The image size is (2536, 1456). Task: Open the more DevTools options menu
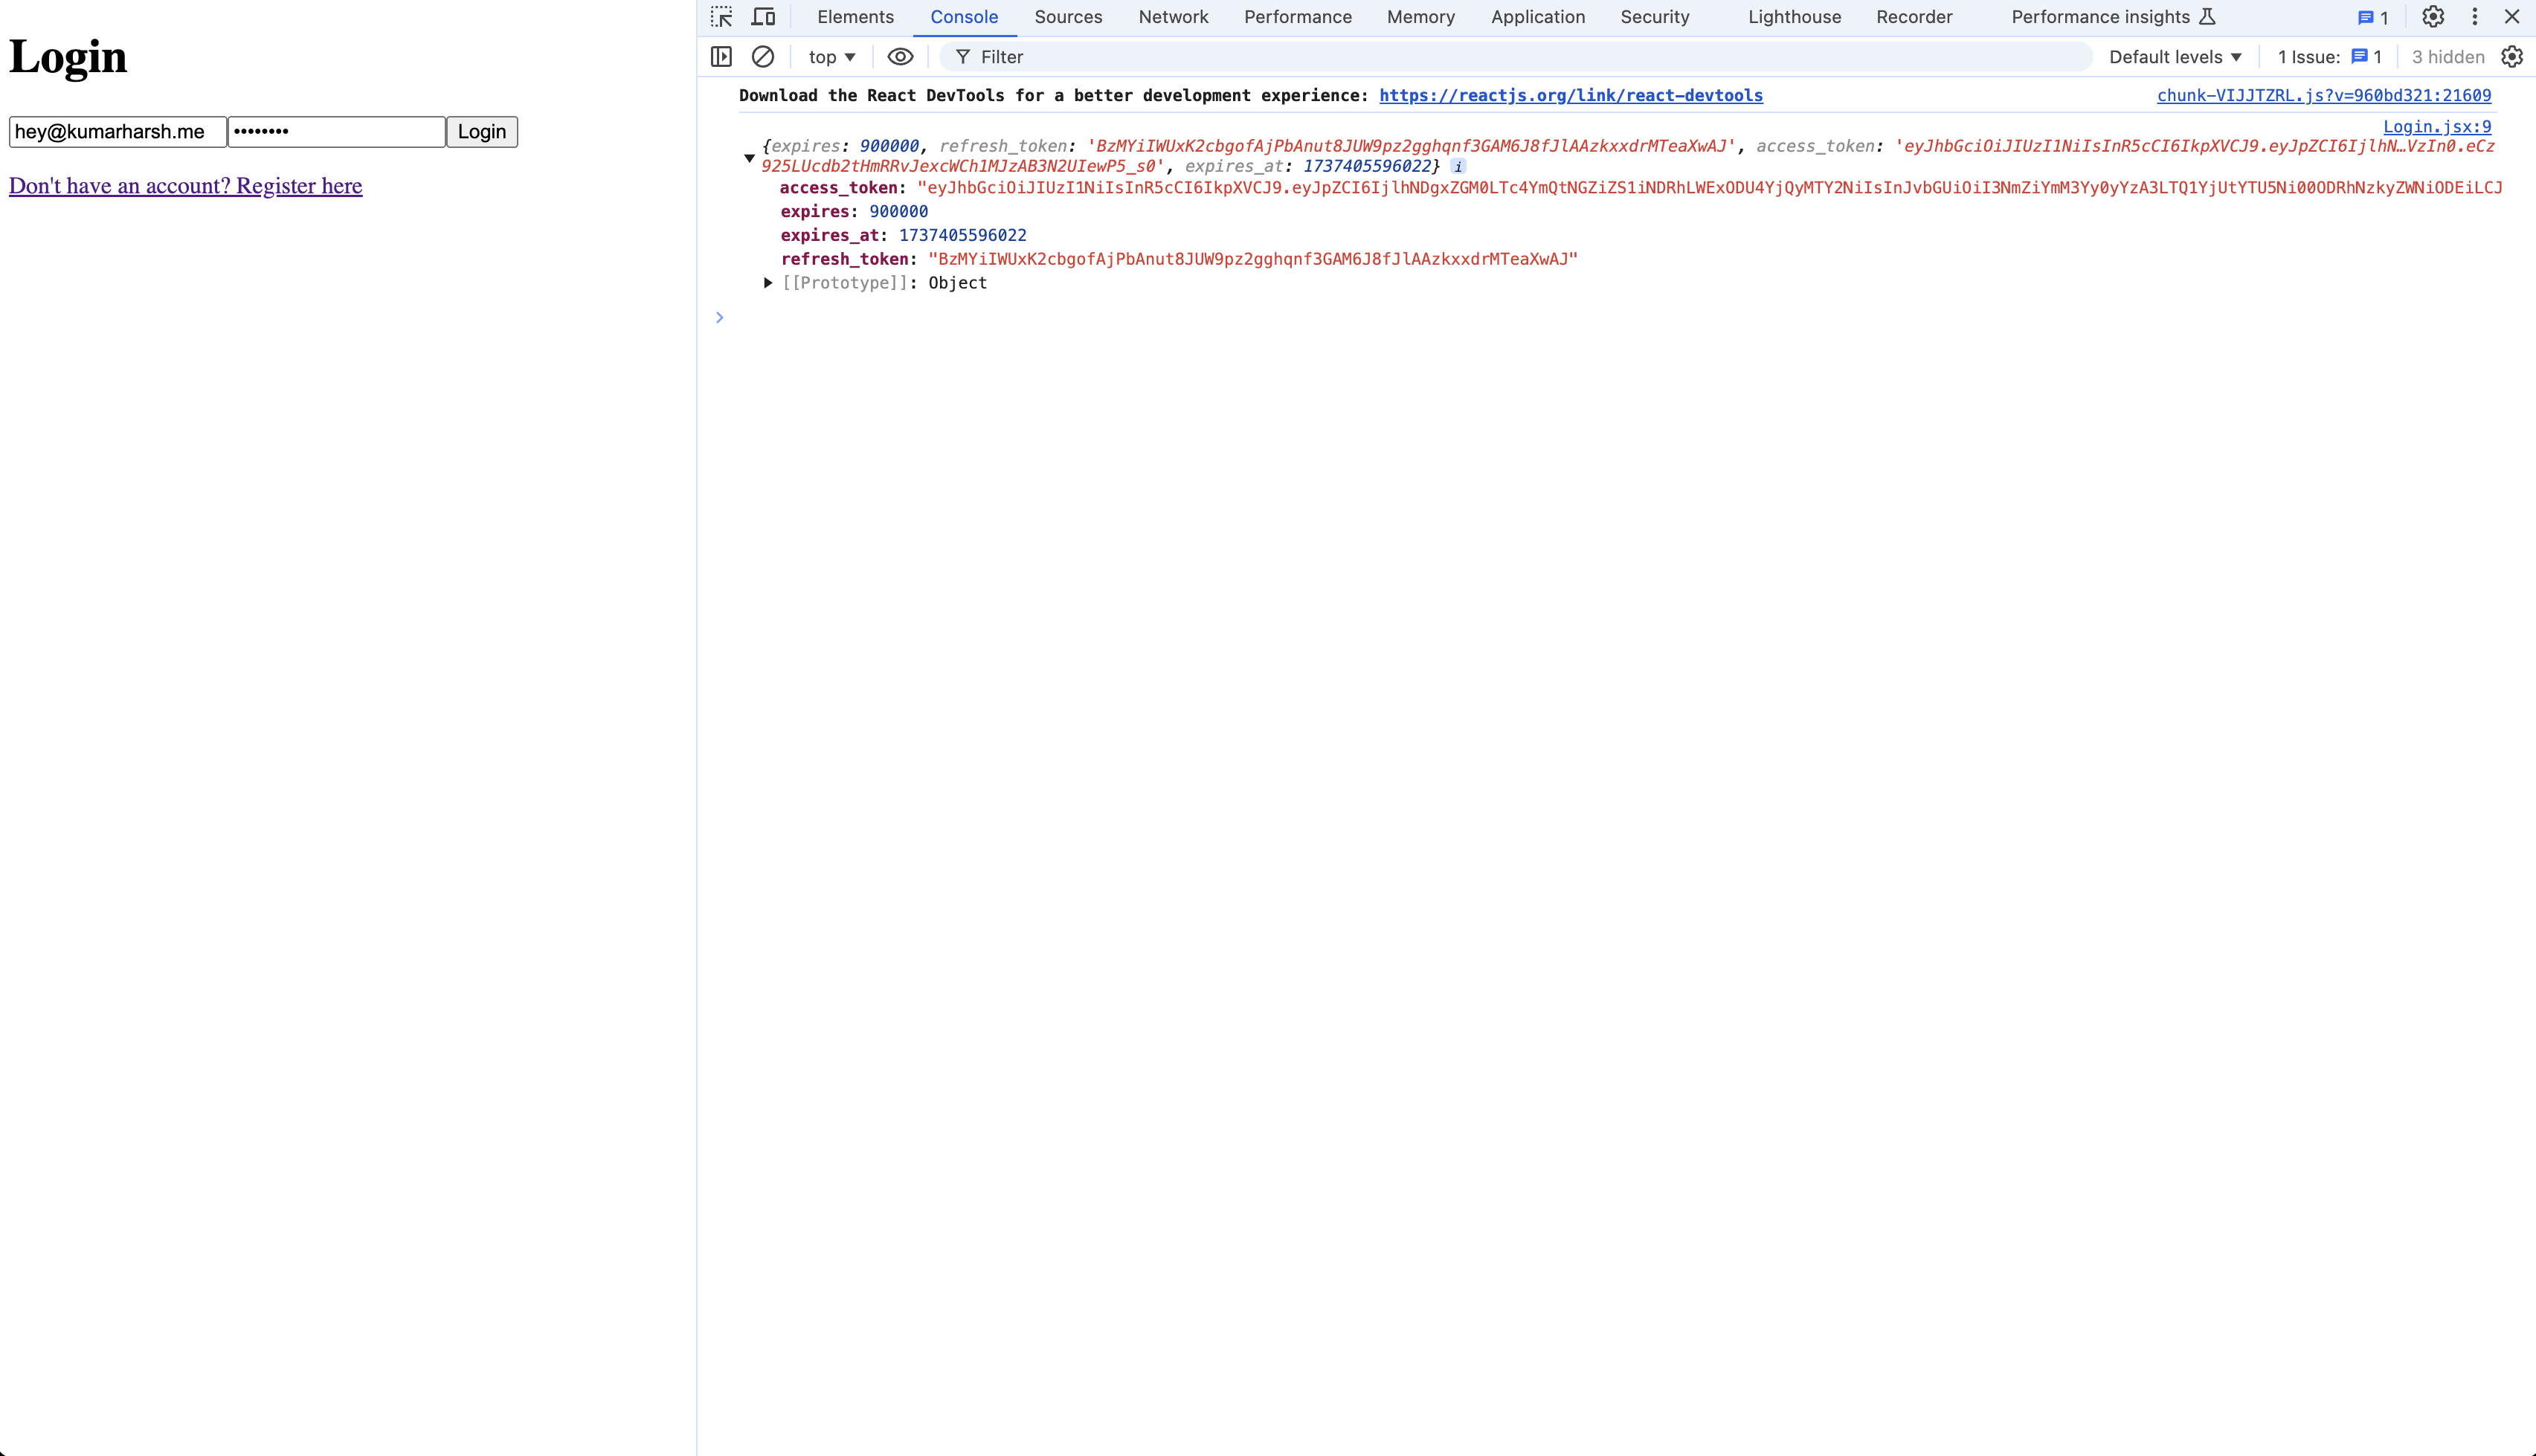click(x=2474, y=17)
